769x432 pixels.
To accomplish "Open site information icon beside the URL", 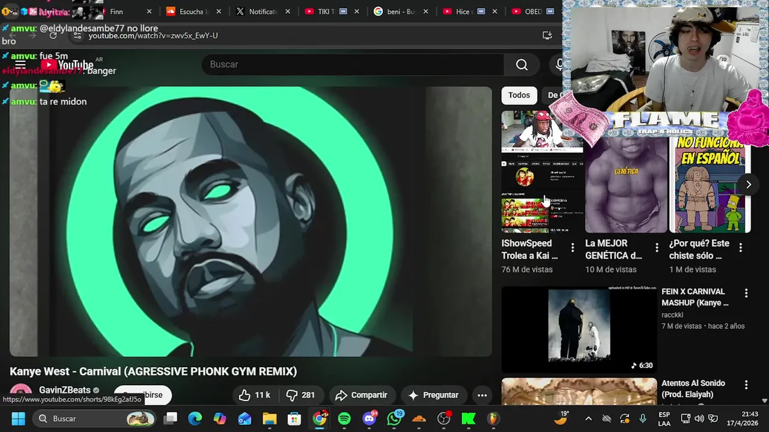I will 77,35.
